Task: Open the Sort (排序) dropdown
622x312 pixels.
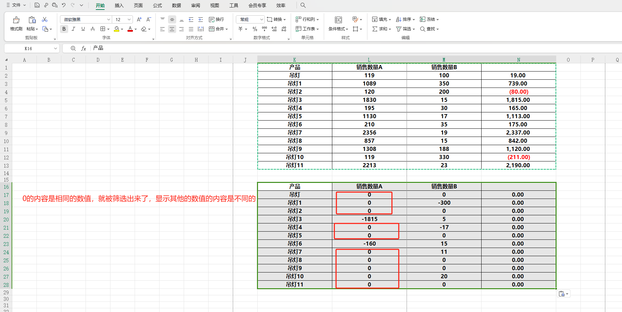Action: pyautogui.click(x=405, y=19)
